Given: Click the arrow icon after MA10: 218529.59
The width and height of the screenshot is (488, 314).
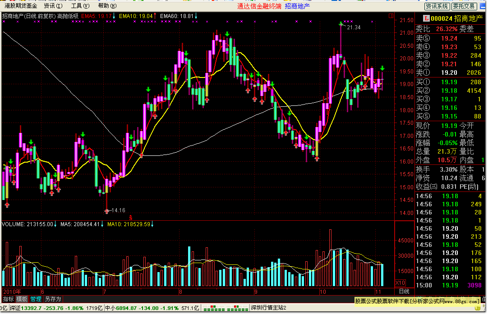Looking at the screenshot, I should coord(152,224).
